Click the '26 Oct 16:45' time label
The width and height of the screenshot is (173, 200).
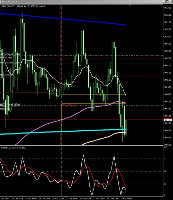pos(18,199)
